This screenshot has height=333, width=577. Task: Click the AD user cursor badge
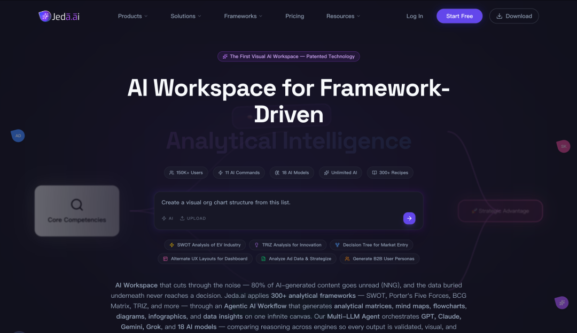point(18,136)
